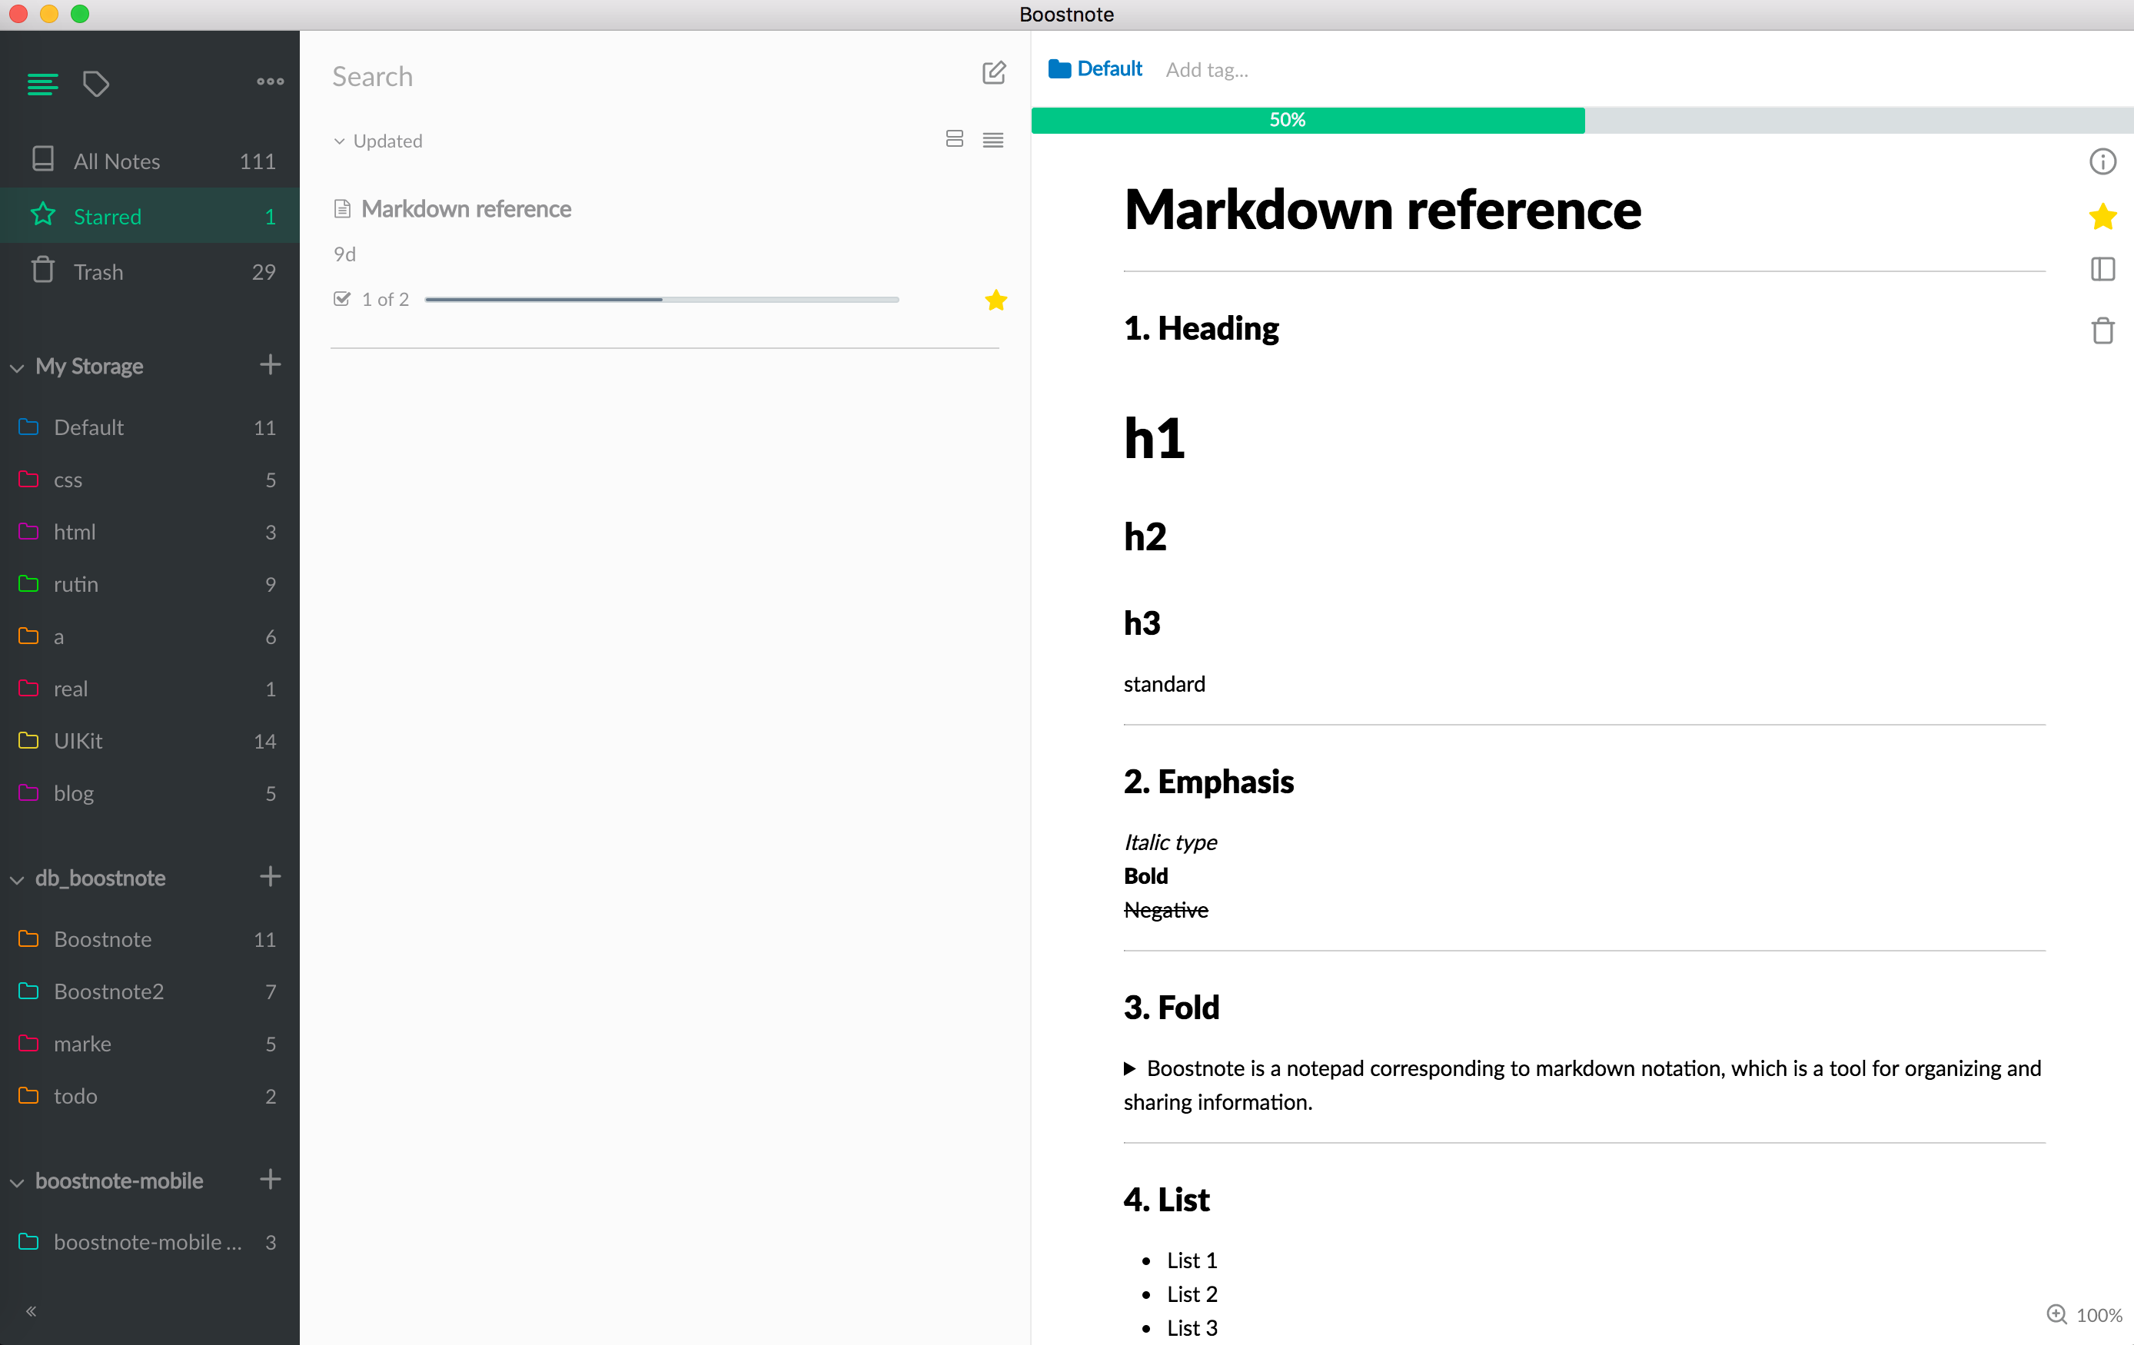Screen dimensions: 2134x1345
Task: Toggle editor split layout icon
Action: click(2102, 269)
